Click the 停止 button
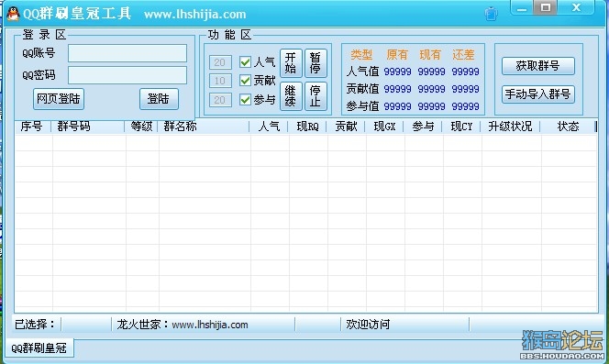The width and height of the screenshot is (609, 364). (x=316, y=96)
